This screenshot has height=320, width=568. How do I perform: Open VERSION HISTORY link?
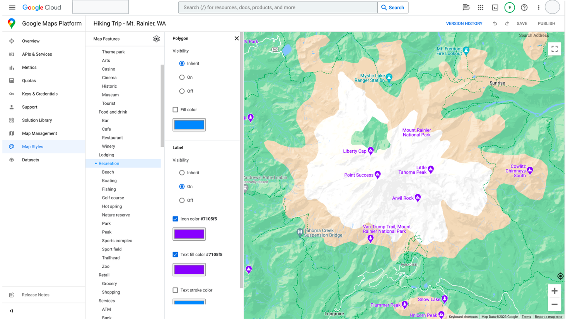click(464, 24)
